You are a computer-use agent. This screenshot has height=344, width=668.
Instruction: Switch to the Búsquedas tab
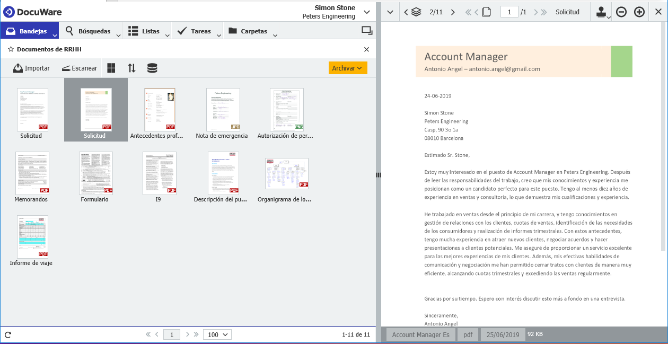point(89,30)
